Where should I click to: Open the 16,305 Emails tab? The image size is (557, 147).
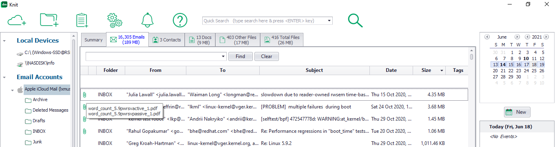pos(127,39)
